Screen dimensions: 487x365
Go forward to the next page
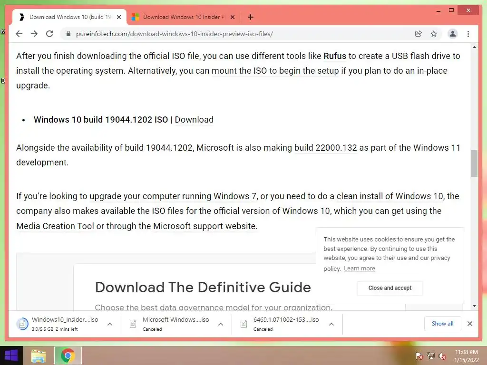click(34, 34)
